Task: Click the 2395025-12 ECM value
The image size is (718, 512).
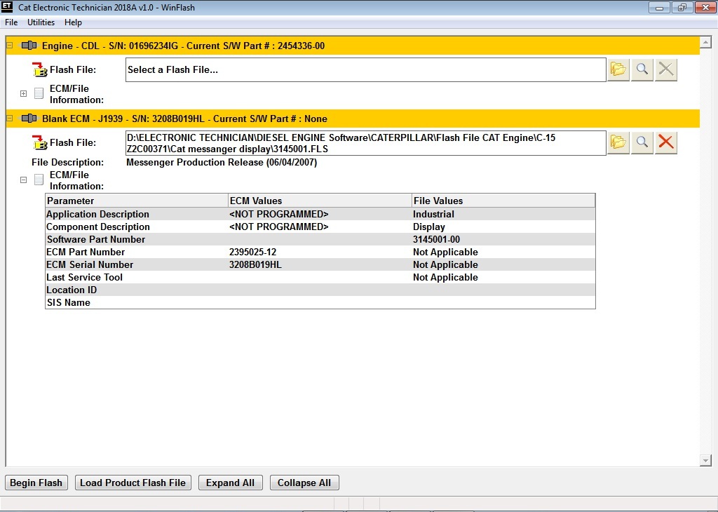Action: point(252,252)
